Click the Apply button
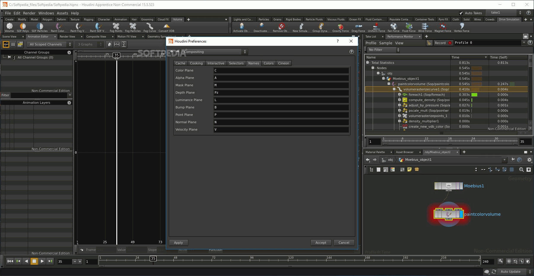Screen dimensions: 534x276 [x=178, y=243]
